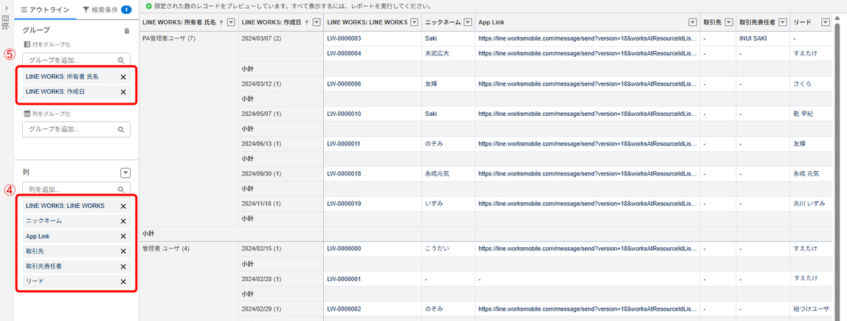Open リード column header menu
The image size is (847, 321).
(x=825, y=22)
